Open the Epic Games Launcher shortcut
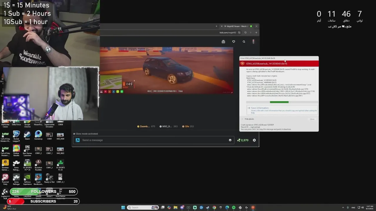Screen dimensions: 376x211 27,151
